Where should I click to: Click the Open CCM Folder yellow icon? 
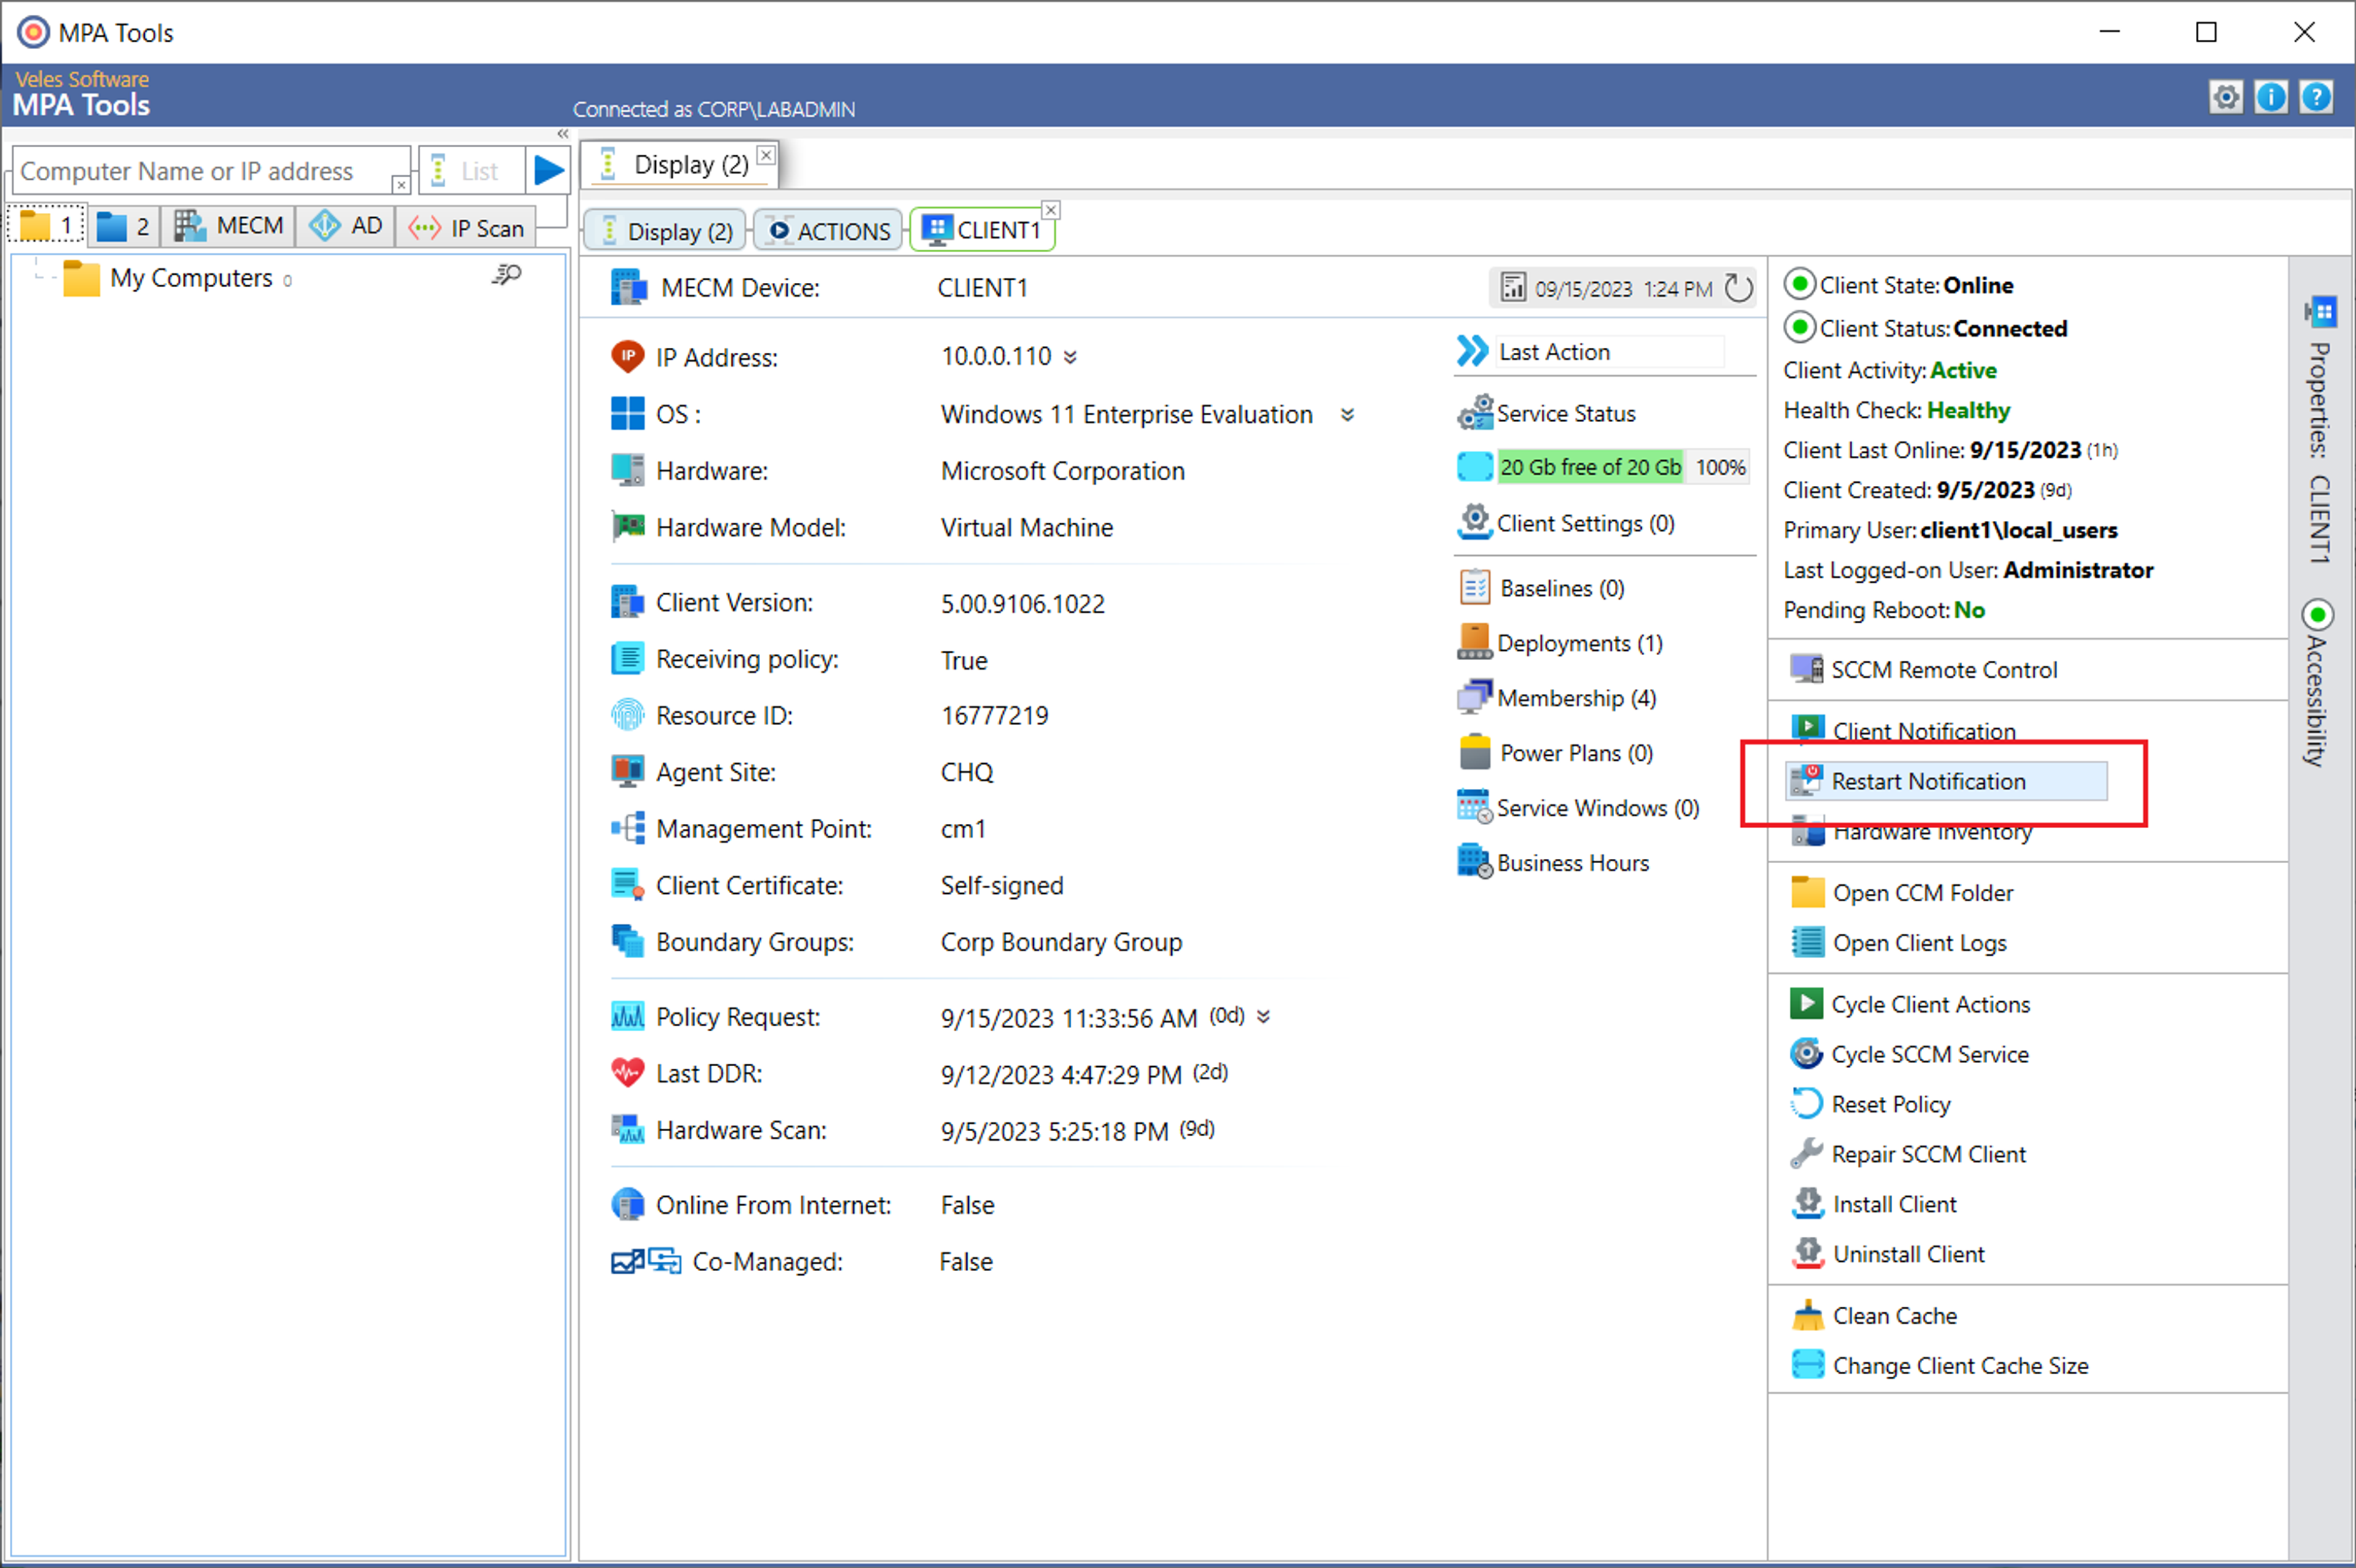[x=1807, y=892]
